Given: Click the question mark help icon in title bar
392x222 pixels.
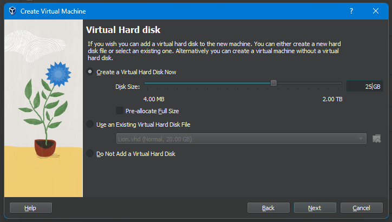Looking at the screenshot, I should (351, 11).
